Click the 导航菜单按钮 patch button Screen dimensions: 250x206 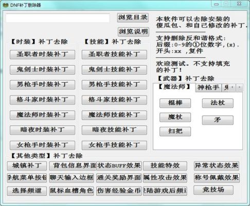click(x=27, y=178)
